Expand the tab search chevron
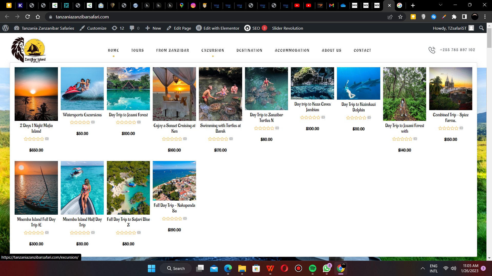The width and height of the screenshot is (492, 276). [x=440, y=5]
